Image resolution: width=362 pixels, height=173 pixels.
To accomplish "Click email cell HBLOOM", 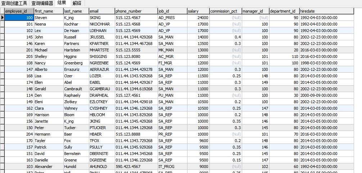I will click(x=102, y=115).
